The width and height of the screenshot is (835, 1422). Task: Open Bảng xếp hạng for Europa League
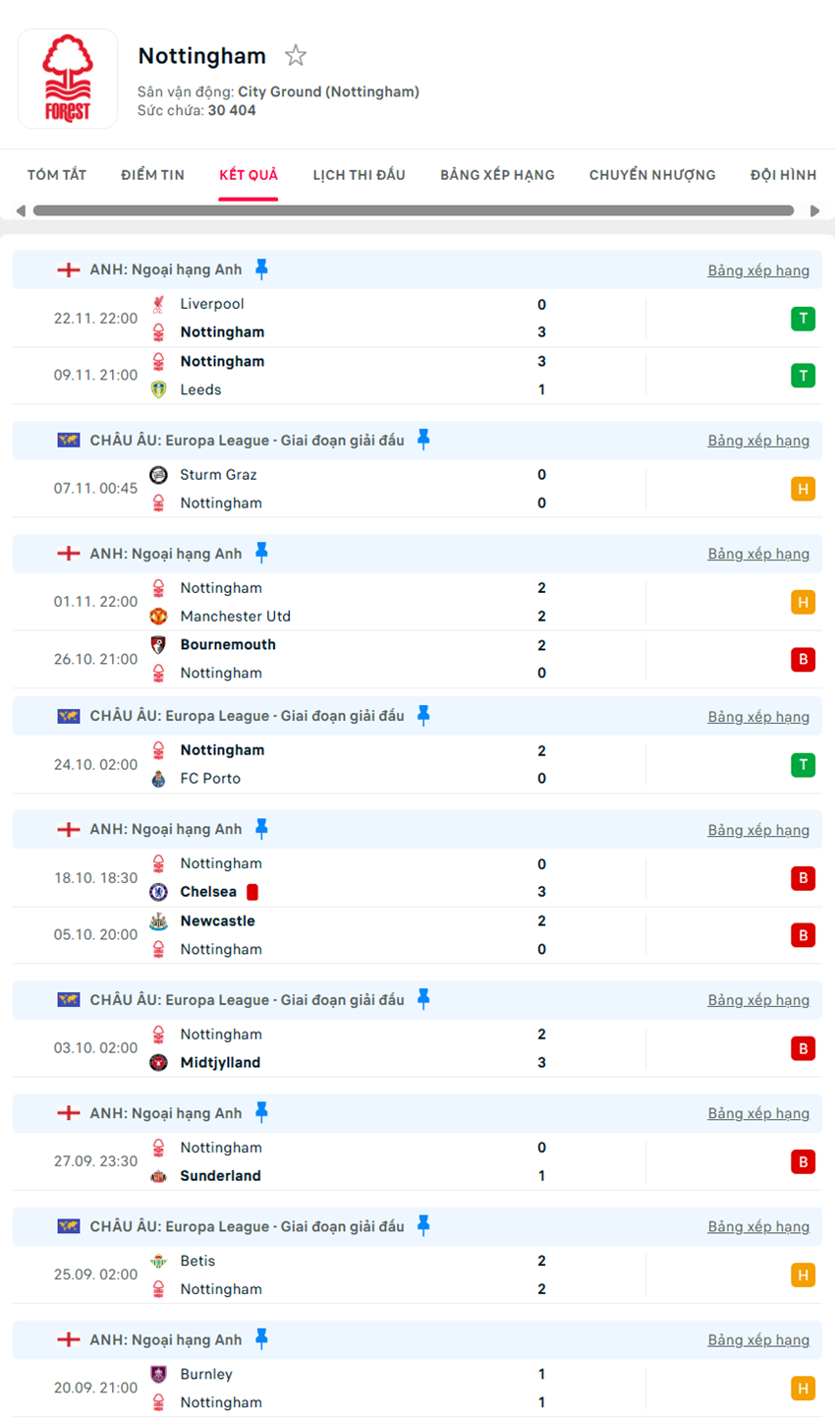coord(758,440)
